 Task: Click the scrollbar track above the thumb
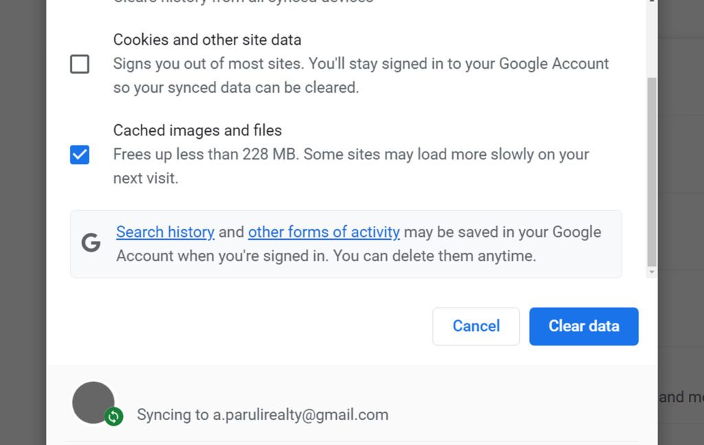[x=652, y=41]
